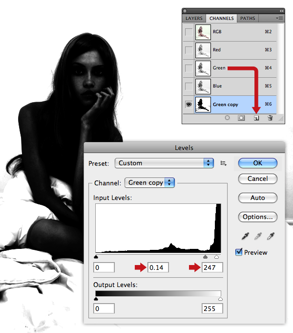Open Channels panel options menu
Image resolution: width=293 pixels, height=333 pixels.
click(x=279, y=19)
